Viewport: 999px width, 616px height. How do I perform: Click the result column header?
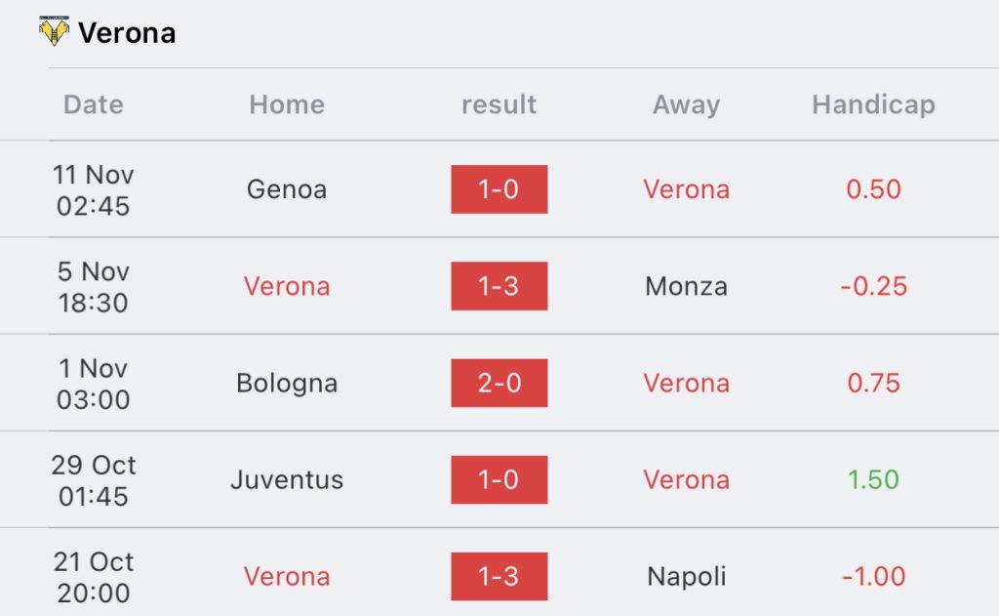pyautogui.click(x=499, y=104)
